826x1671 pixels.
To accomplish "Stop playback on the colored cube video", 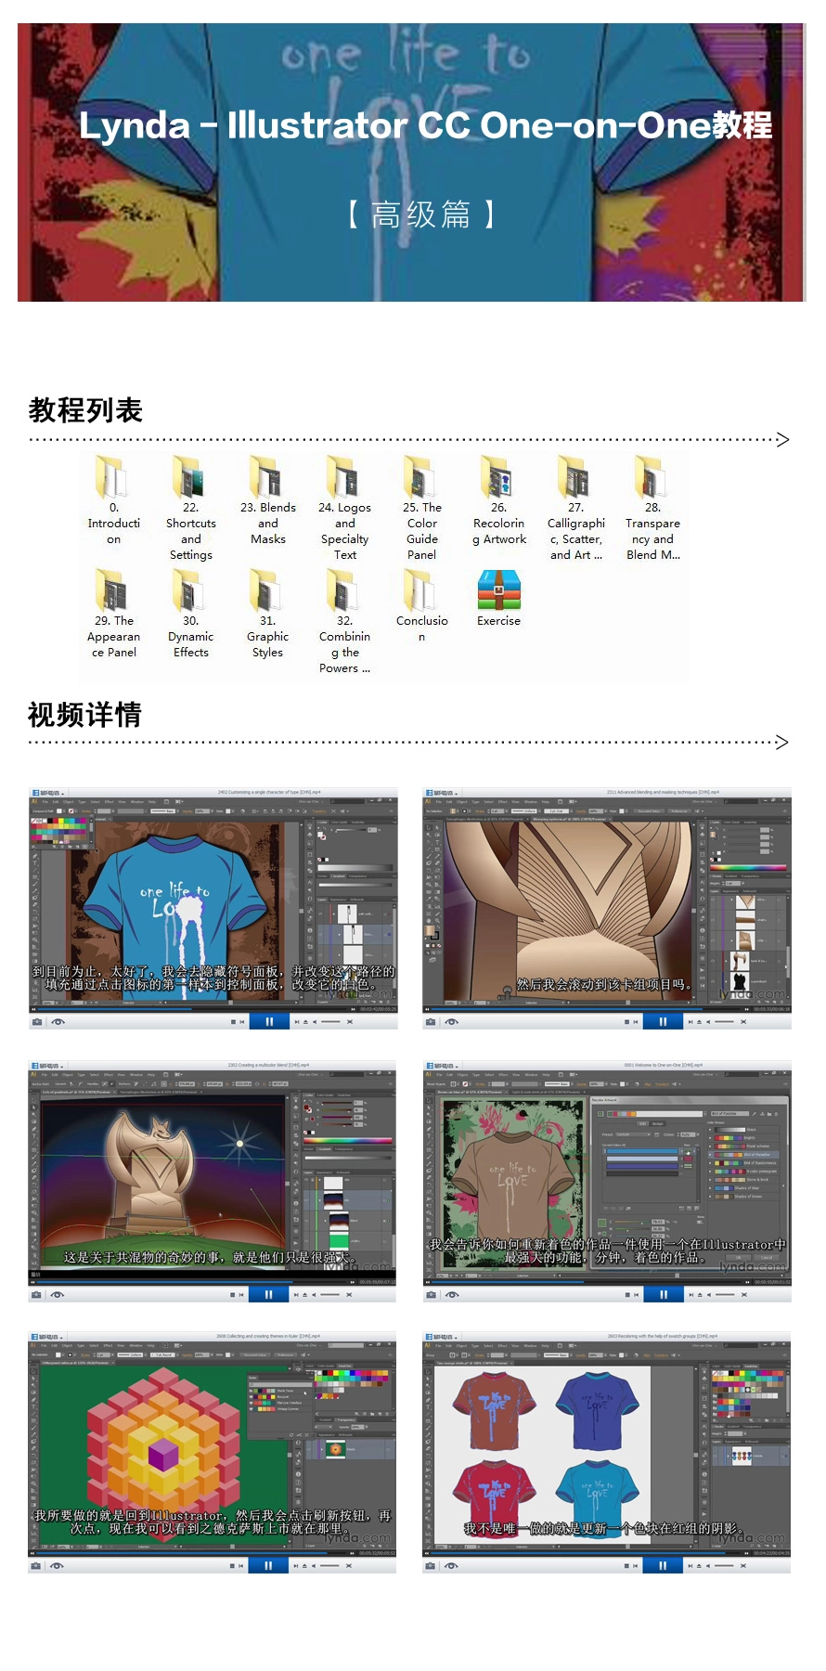I will (x=233, y=1565).
